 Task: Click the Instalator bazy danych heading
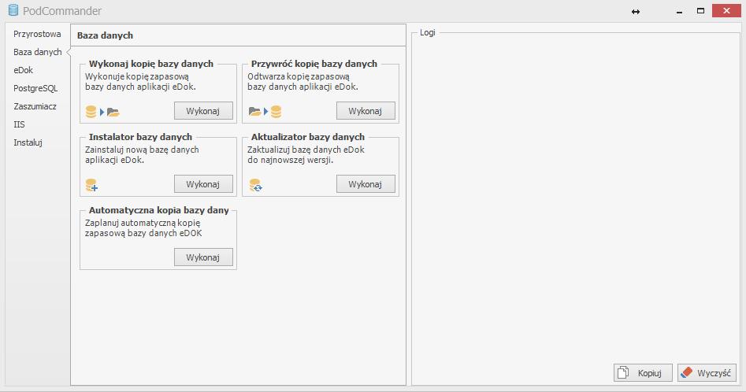point(140,137)
